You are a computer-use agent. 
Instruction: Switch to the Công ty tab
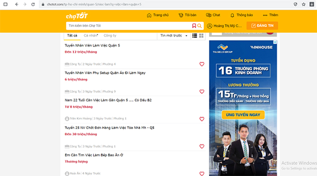[110, 36]
